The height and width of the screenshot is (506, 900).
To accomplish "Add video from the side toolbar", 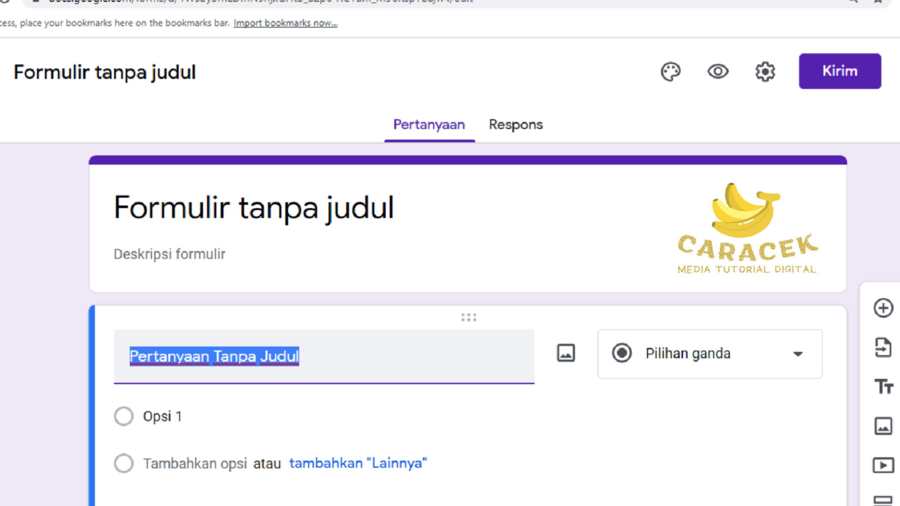I will pos(883,465).
